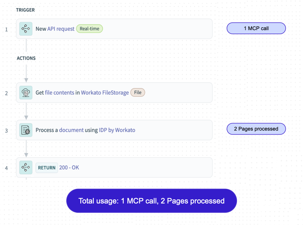
Task: Select the RETURN step connector icon
Action: (x=26, y=168)
